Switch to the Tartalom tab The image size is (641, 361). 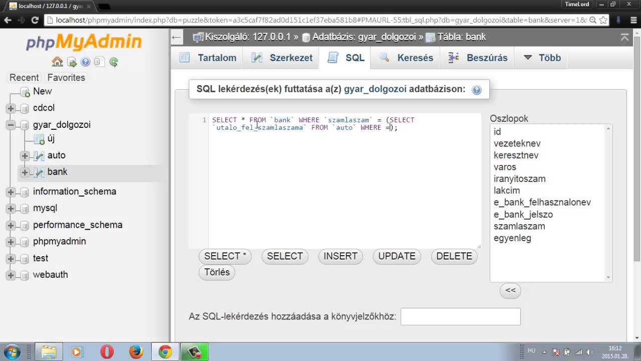coord(207,58)
